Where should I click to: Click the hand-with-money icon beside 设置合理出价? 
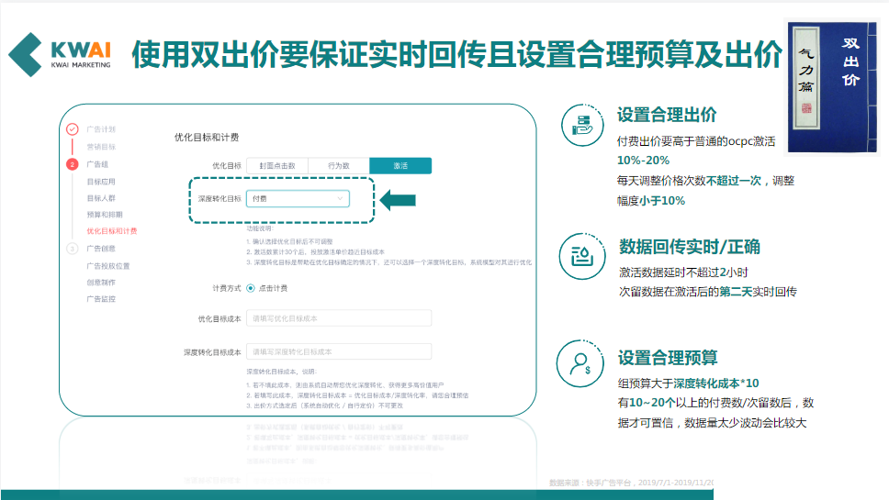(582, 125)
